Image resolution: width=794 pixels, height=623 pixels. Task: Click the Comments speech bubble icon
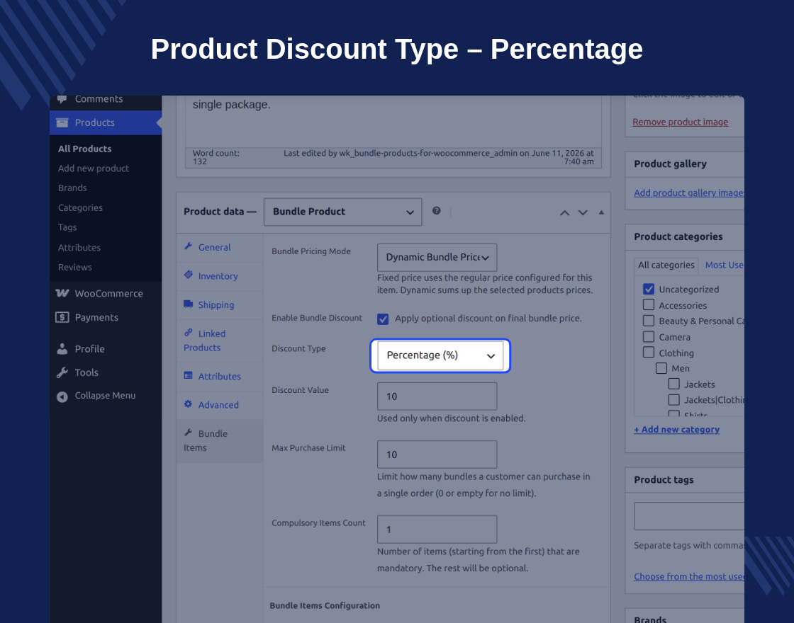(x=62, y=98)
